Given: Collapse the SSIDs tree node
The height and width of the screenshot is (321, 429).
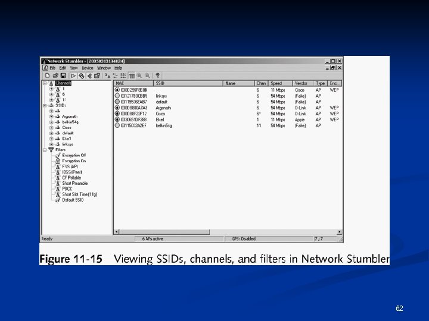Looking at the screenshot, I should 45,105.
